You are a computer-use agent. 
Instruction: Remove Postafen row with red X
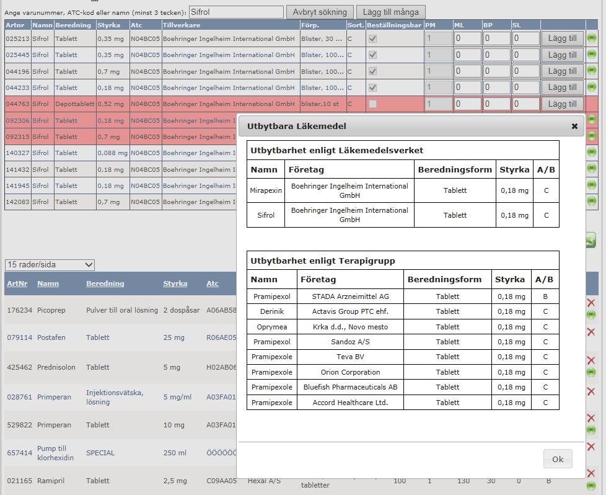point(591,332)
